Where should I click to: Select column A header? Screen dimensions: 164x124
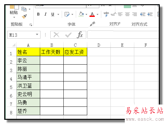pos(28,45)
